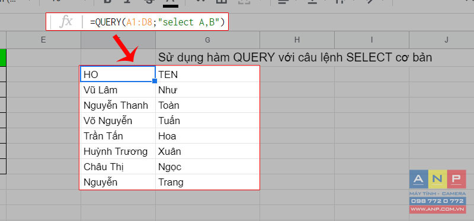Click the title cell about hàm QUERY
Viewport: 474px width, 221px height.
tap(295, 57)
